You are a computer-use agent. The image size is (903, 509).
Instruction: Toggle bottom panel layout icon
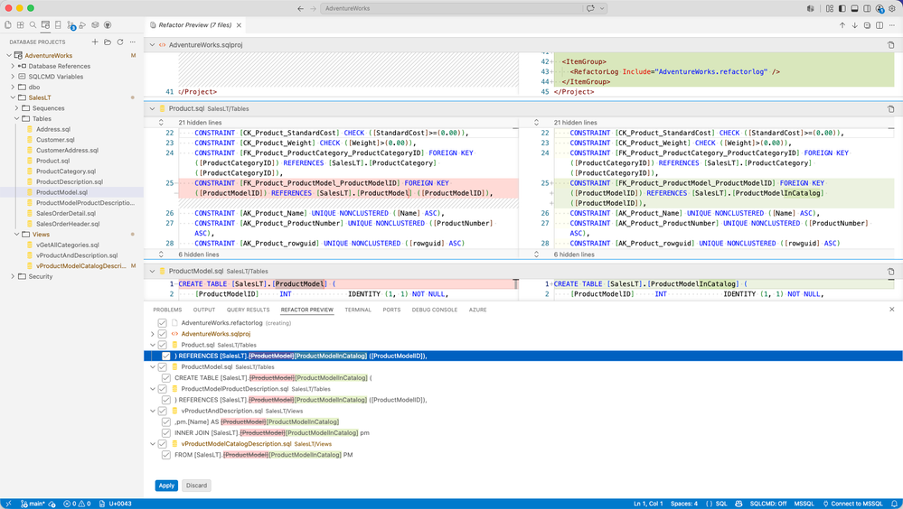pyautogui.click(x=854, y=9)
